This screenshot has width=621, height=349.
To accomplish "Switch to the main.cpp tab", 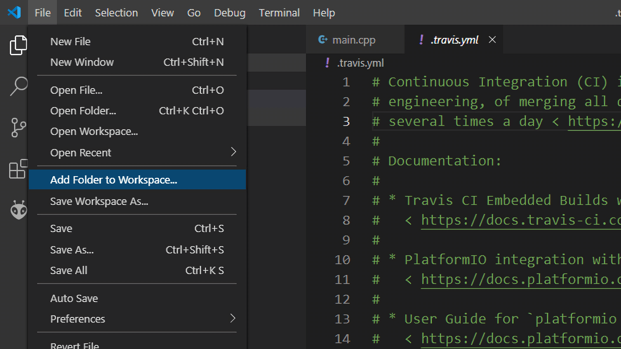I will pos(355,40).
